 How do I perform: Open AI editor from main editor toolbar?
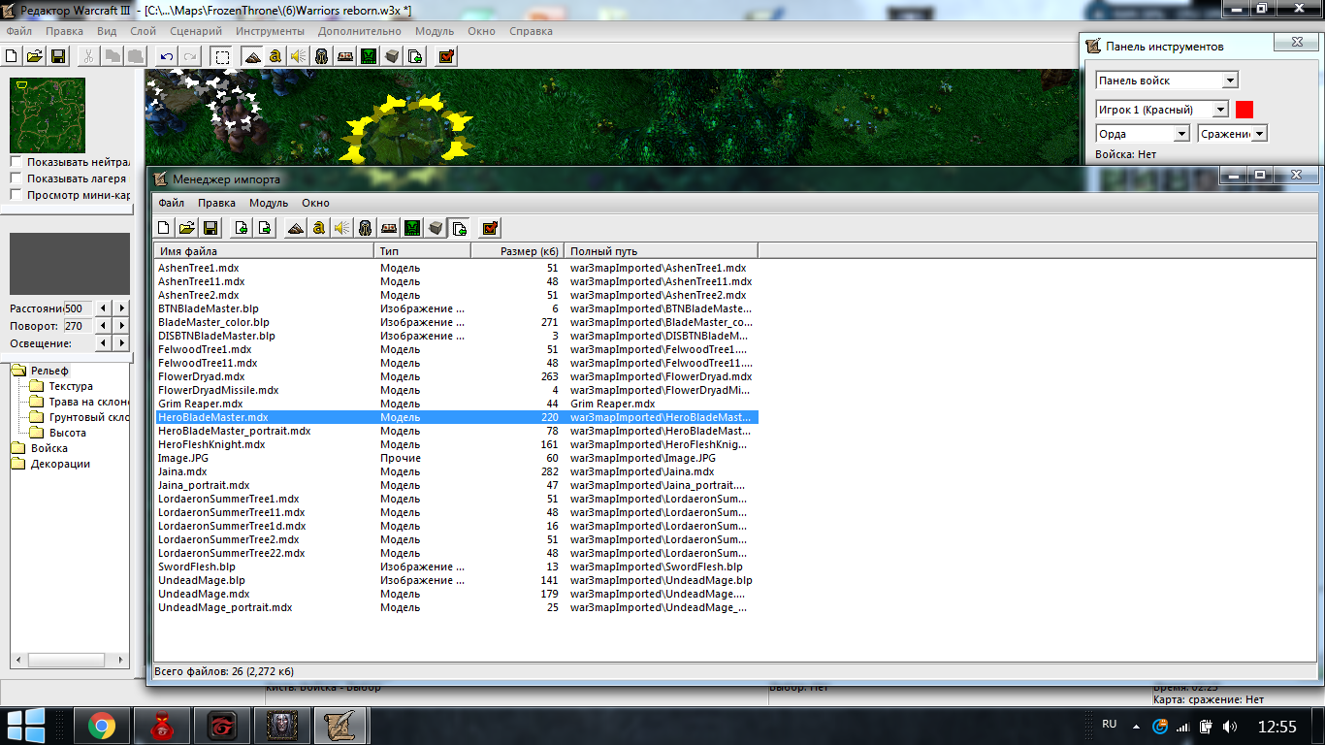coord(369,56)
